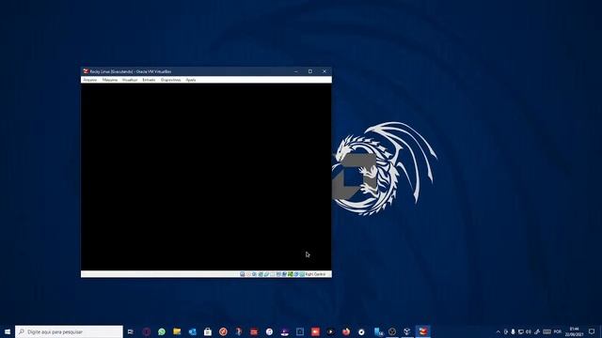602x338 pixels.
Task: Minimize the Rocky Linux VirtualBox window
Action: click(296, 71)
